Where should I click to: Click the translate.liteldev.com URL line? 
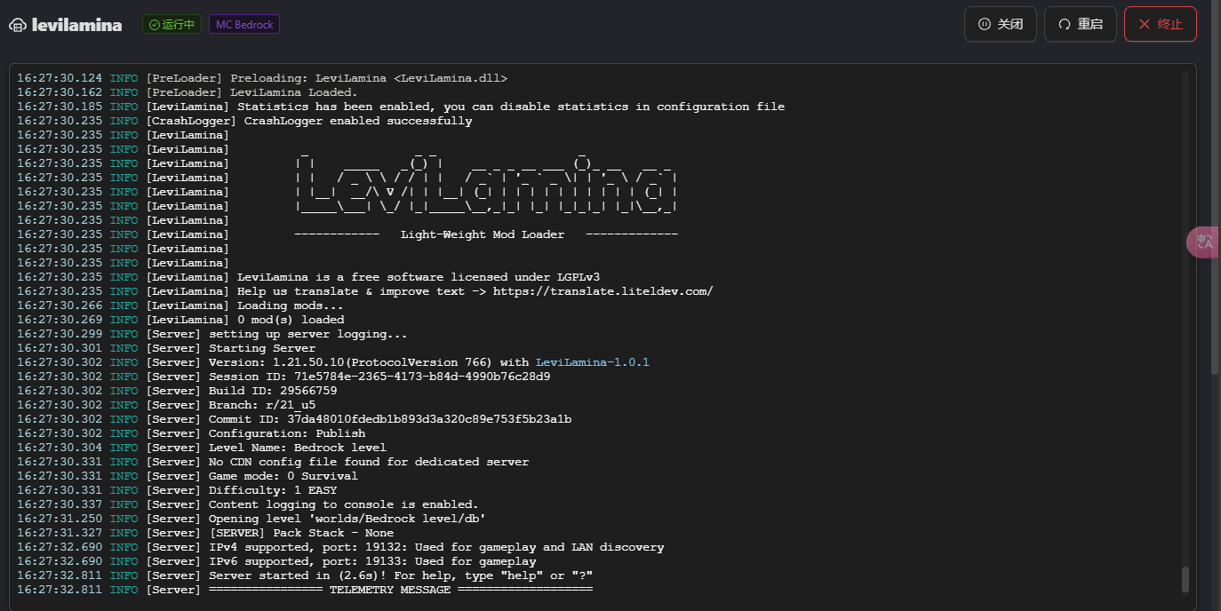coord(365,291)
